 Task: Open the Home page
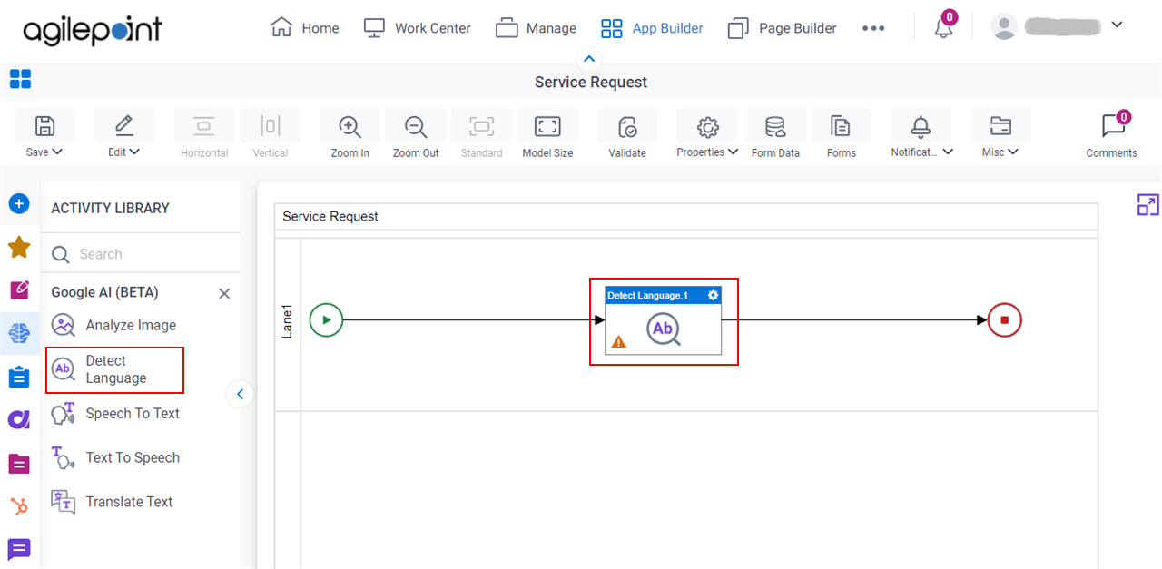click(x=305, y=28)
